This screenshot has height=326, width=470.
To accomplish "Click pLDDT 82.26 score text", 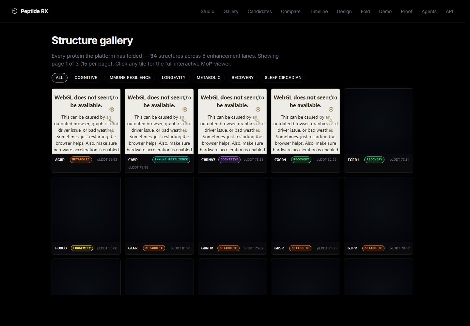I will click(x=326, y=160).
